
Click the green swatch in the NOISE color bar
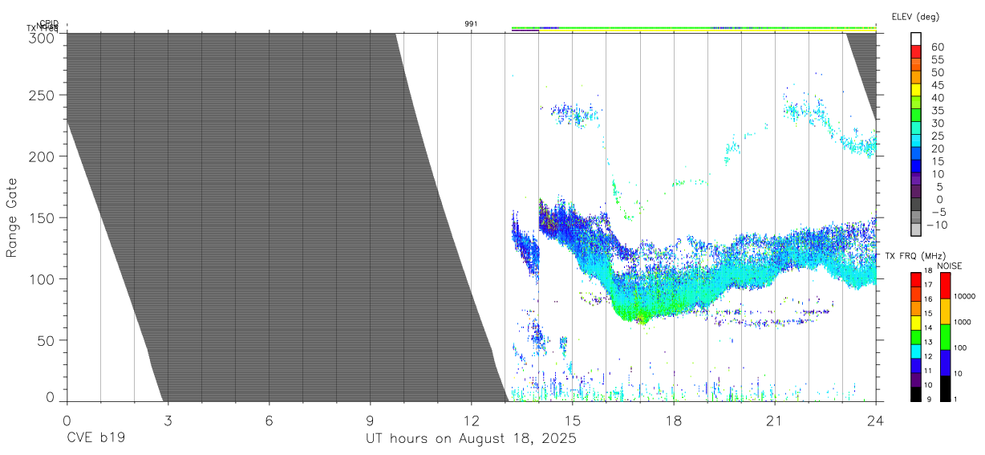[x=945, y=337]
